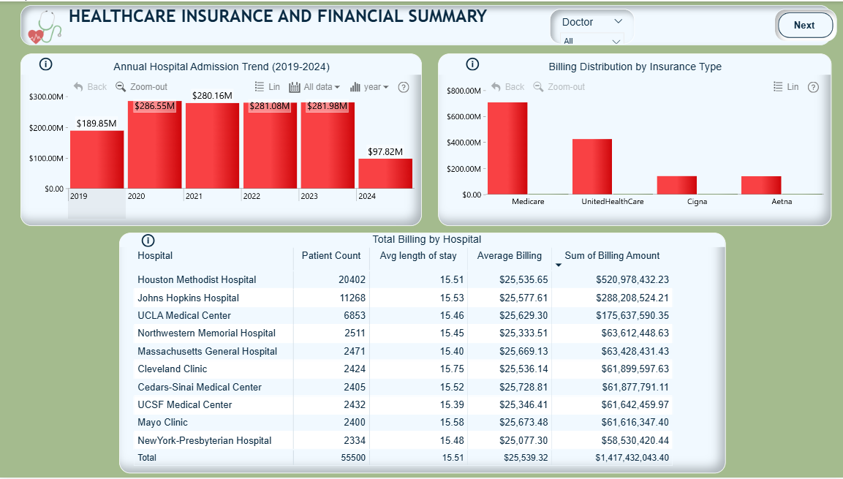Select the Houston Methodist Hospital table row
843x479 pixels.
197,280
